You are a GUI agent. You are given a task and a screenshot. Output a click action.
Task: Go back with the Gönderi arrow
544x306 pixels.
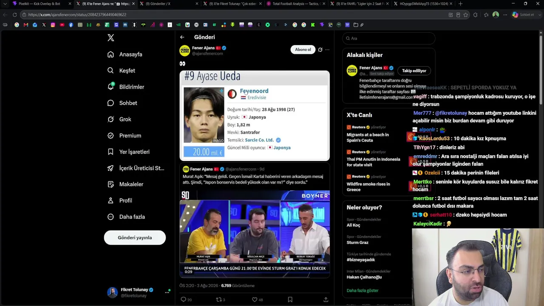[182, 37]
